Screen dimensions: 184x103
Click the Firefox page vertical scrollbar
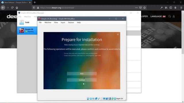[x=183, y=34]
